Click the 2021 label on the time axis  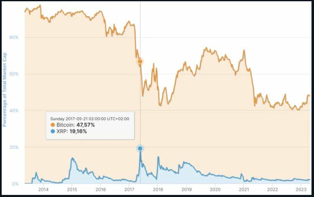(244, 189)
